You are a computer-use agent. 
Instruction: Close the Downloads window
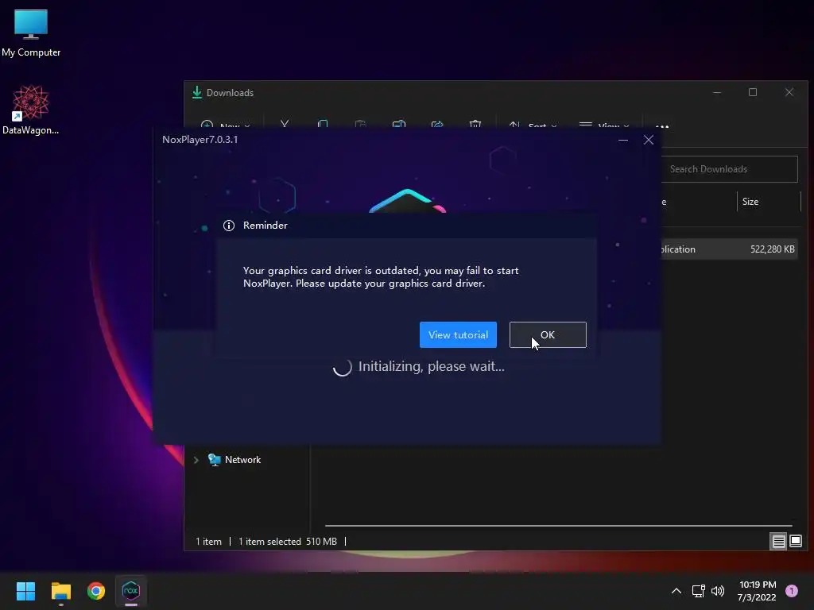pyautogui.click(x=789, y=92)
